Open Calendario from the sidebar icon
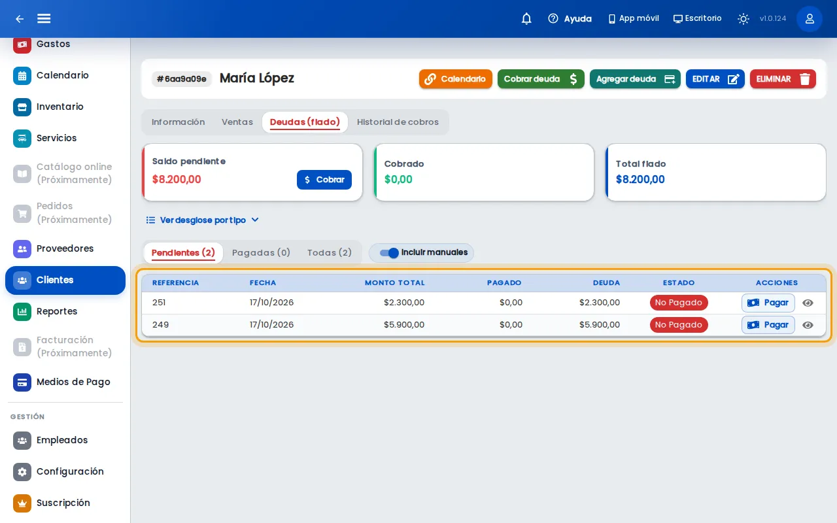 click(x=22, y=75)
